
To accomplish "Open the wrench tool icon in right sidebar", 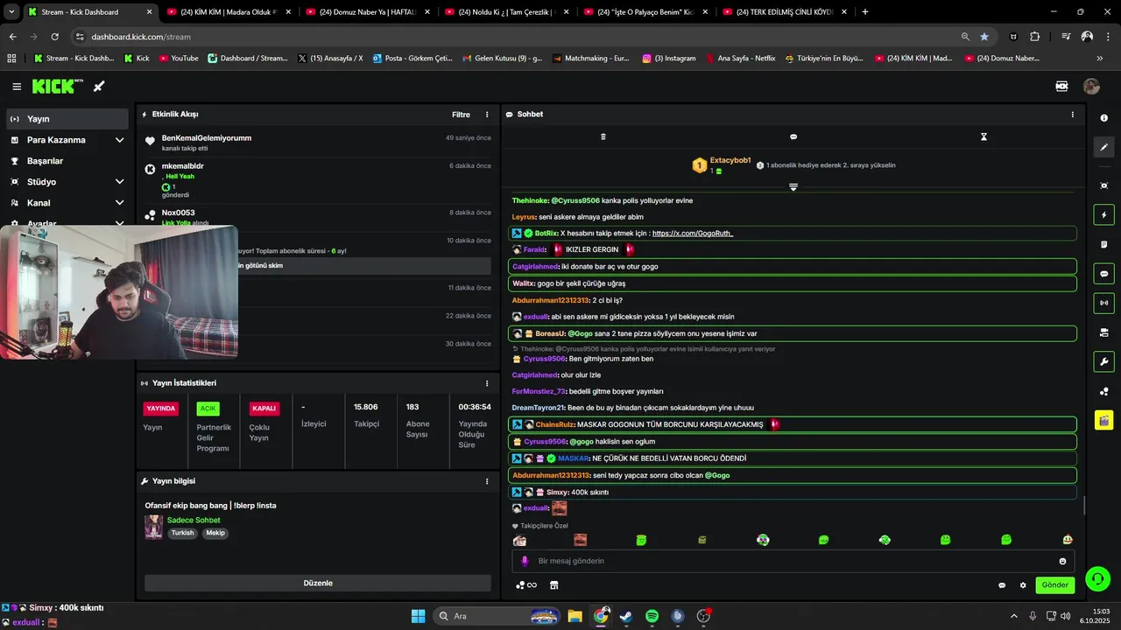I will coord(1103,362).
